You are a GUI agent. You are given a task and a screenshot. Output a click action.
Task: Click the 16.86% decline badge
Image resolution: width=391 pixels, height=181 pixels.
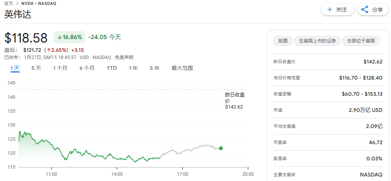69,37
